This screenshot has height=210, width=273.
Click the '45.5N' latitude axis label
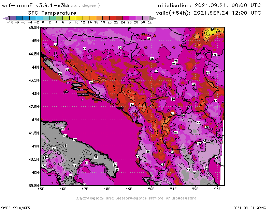point(33,28)
